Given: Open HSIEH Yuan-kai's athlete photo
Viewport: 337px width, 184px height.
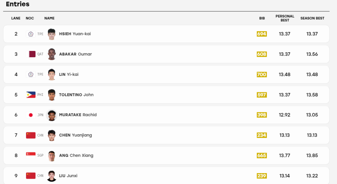Looking at the screenshot, I should (x=52, y=34).
